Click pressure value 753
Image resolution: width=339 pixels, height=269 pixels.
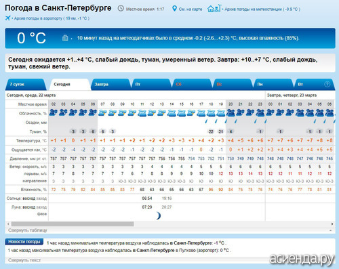[201, 159]
